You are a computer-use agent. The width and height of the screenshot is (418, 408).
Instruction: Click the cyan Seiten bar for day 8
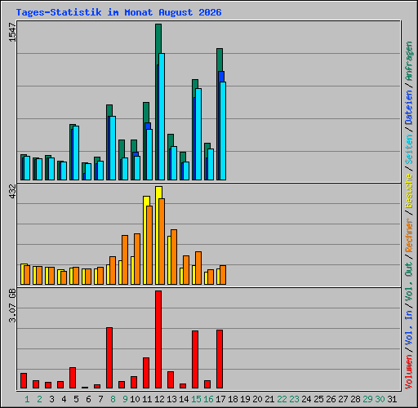(x=113, y=148)
